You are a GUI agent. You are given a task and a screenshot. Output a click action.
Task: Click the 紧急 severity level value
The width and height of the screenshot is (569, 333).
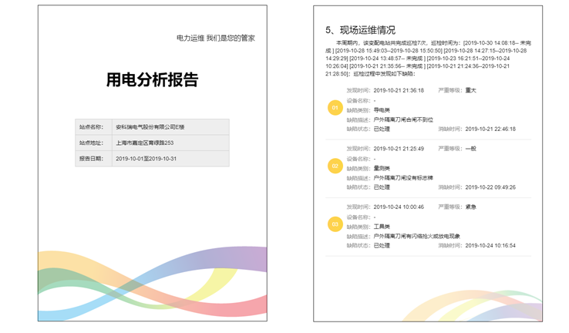(471, 207)
